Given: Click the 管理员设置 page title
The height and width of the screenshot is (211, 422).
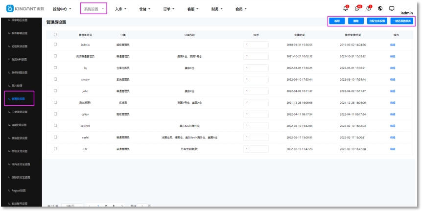Looking at the screenshot, I should point(56,23).
